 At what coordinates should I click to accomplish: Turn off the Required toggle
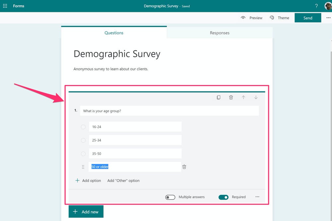223,197
